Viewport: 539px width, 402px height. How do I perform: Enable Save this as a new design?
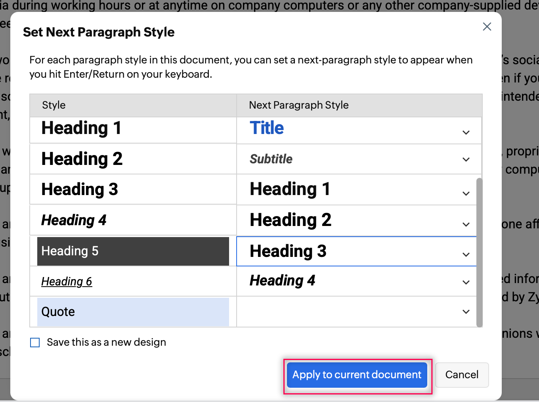(35, 343)
